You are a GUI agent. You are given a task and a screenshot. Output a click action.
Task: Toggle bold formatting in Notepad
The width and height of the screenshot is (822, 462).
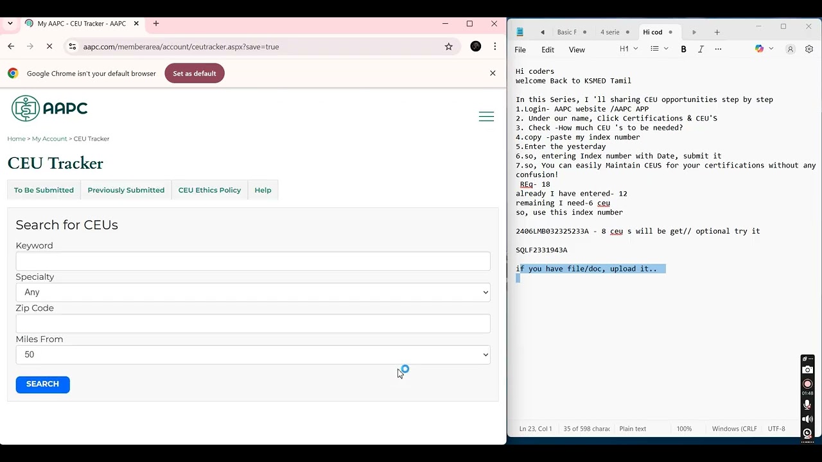point(683,49)
